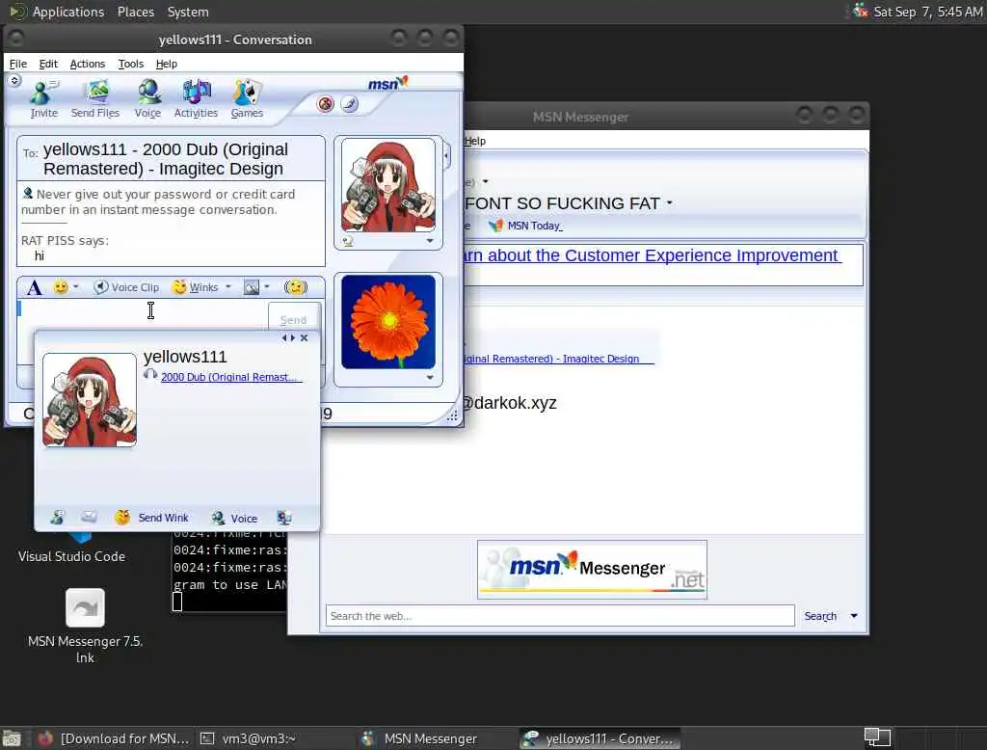
Task: Open the Tools menu
Action: click(x=131, y=64)
